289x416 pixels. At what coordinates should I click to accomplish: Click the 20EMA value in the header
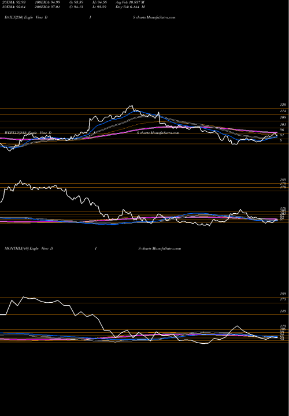pyautogui.click(x=21, y=2)
